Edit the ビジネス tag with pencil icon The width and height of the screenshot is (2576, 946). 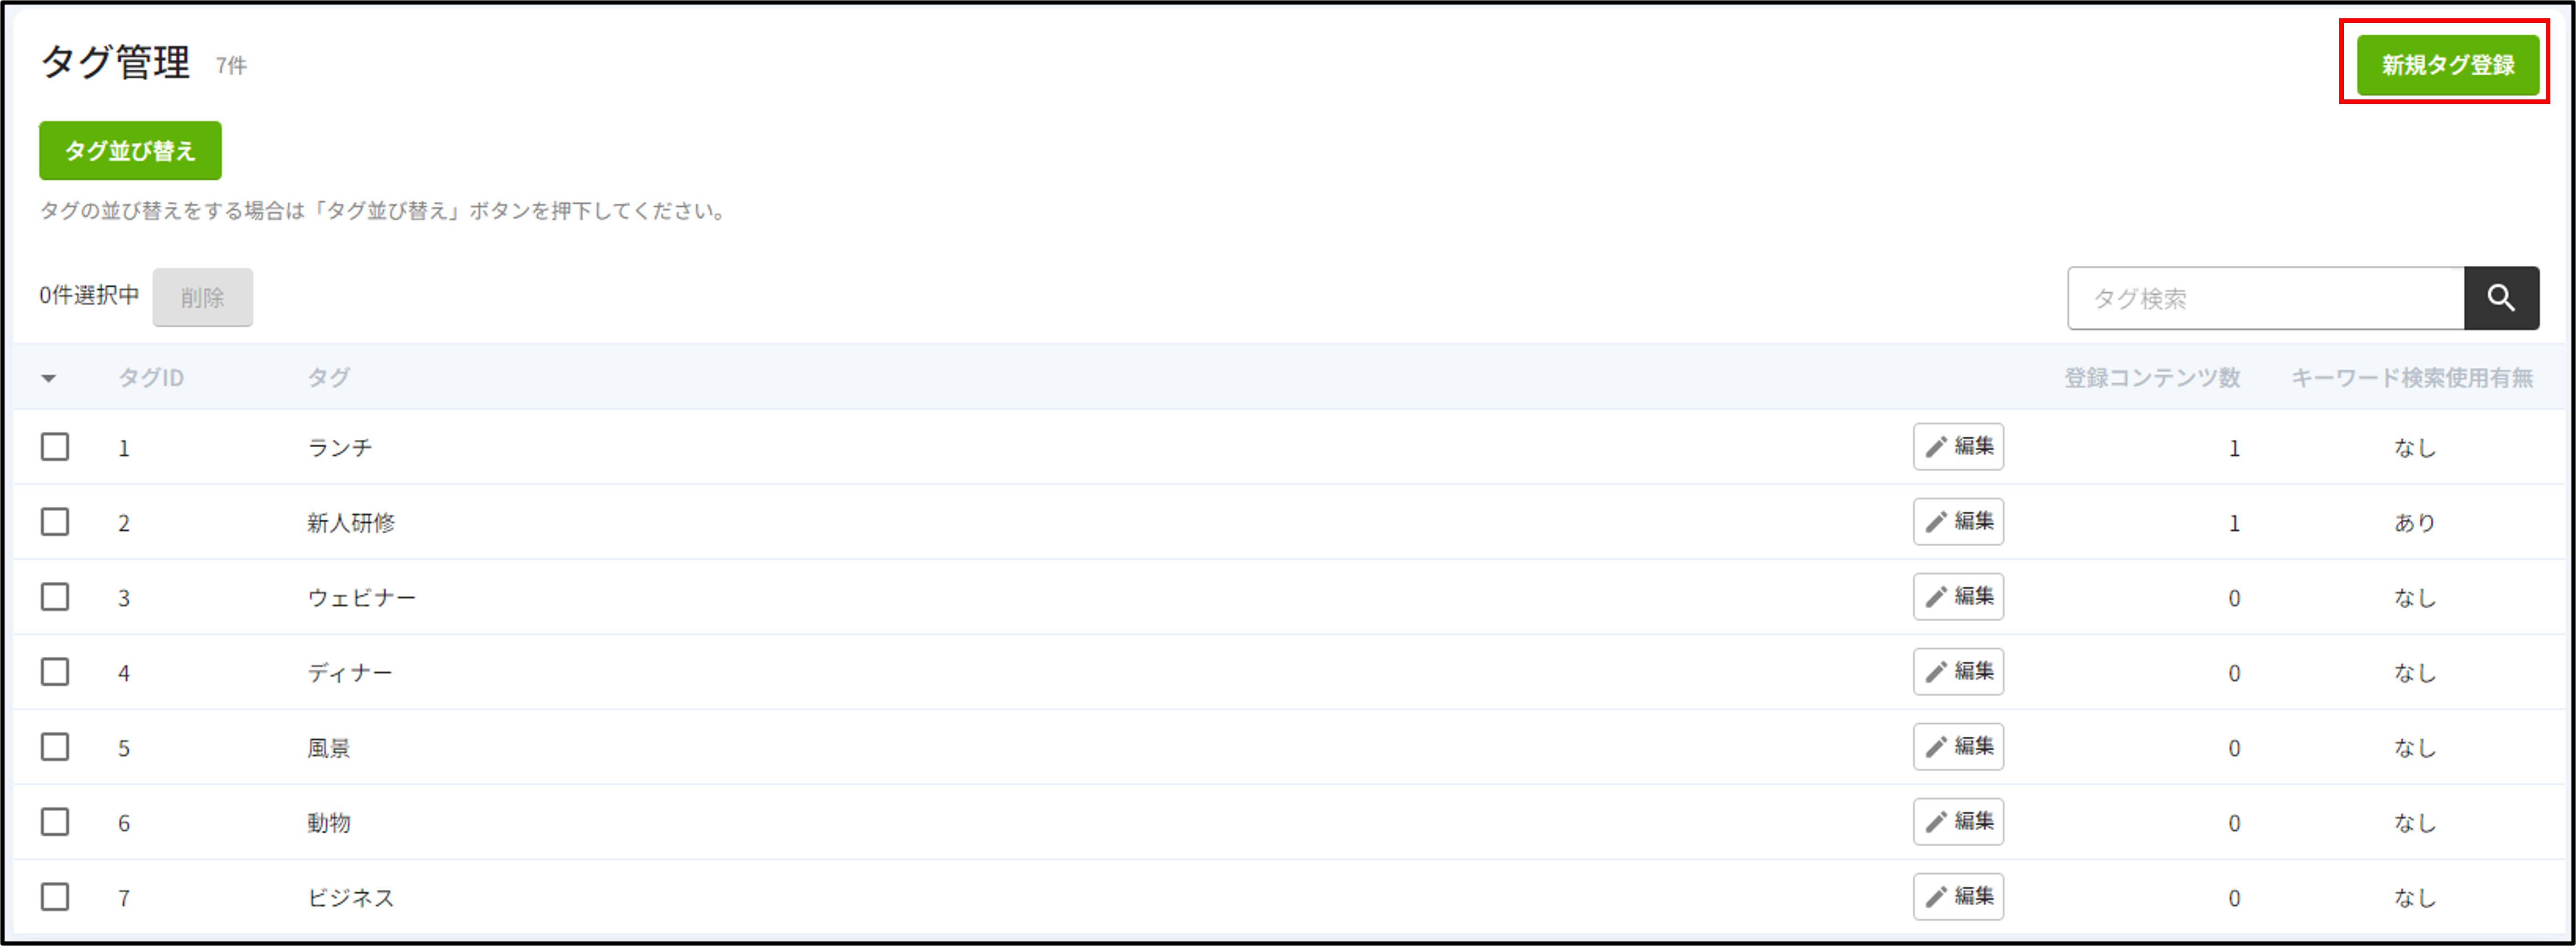tap(1958, 897)
